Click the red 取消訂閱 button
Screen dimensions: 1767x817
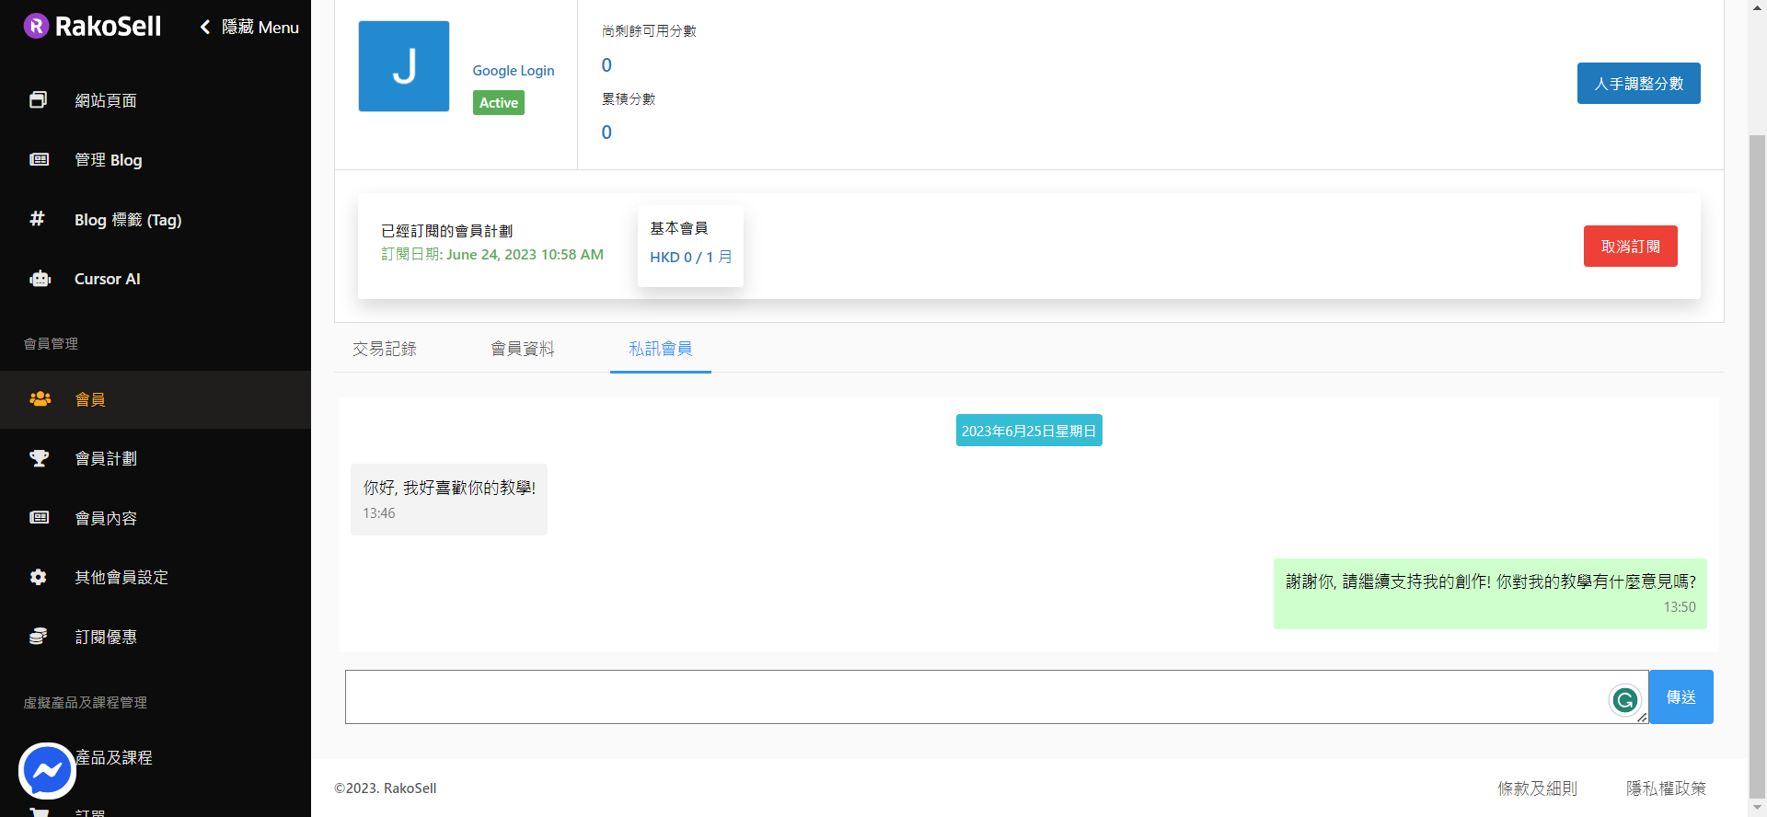click(x=1630, y=247)
